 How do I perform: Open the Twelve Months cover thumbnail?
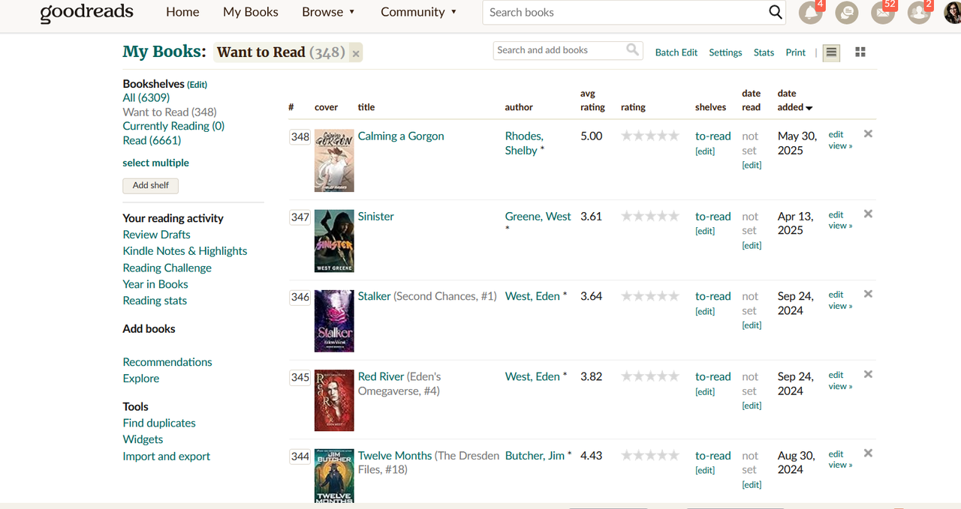[x=334, y=476]
